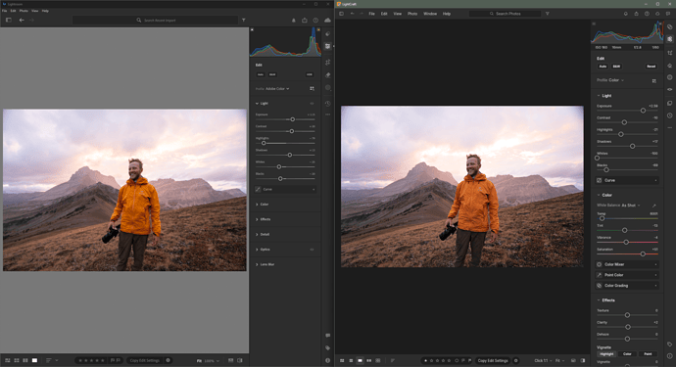This screenshot has width=676, height=367.
Task: Select the Edit sliders panel icon in Lightroom
Action: coord(327,46)
